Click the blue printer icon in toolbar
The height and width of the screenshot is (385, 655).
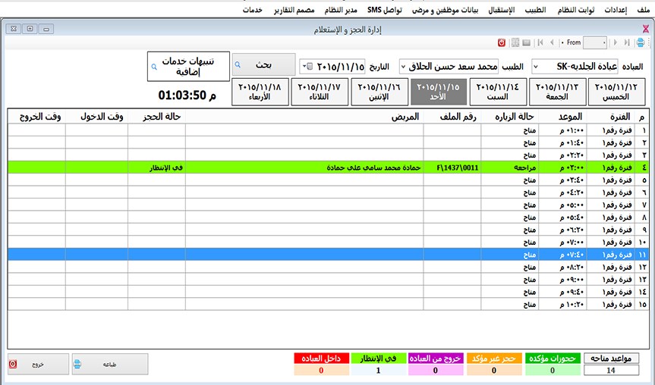641,42
